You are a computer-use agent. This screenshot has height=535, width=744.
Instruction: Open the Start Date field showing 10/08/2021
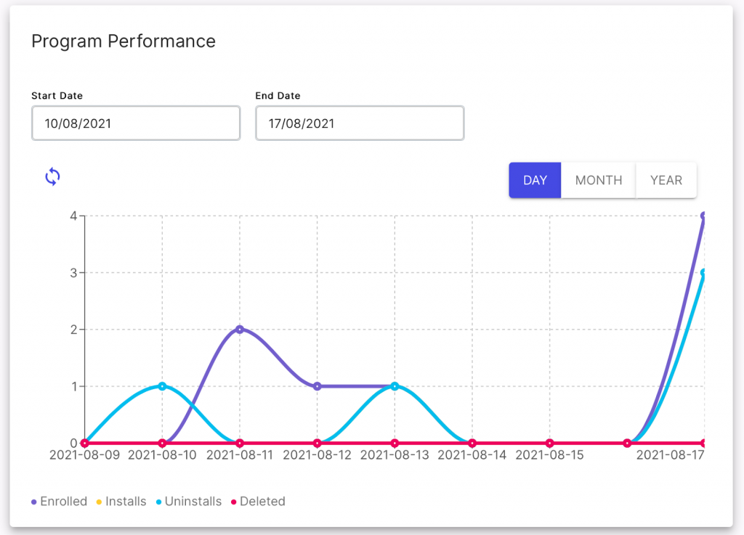[136, 123]
